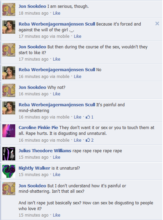This screenshot has width=163, height=220.
Task: Like Reba's 'No' comment
Action: click(x=78, y=77)
